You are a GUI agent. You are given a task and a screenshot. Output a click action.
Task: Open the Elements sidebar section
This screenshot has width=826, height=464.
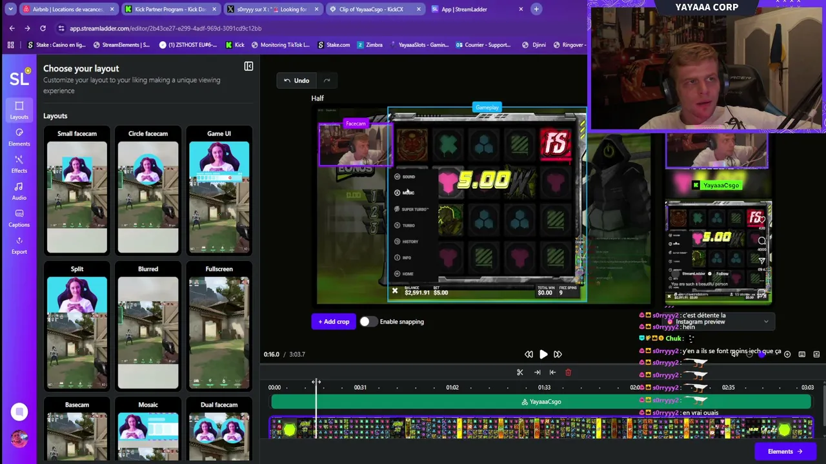(x=19, y=137)
